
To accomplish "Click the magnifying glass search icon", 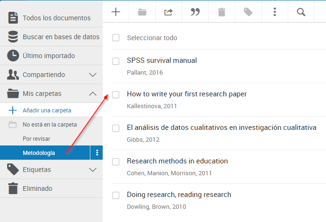I will (x=301, y=12).
